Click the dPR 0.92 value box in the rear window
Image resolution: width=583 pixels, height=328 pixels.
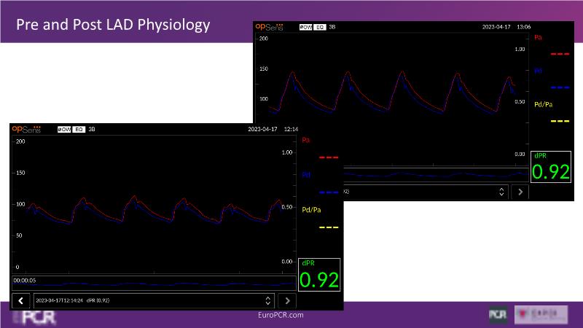pyautogui.click(x=550, y=166)
